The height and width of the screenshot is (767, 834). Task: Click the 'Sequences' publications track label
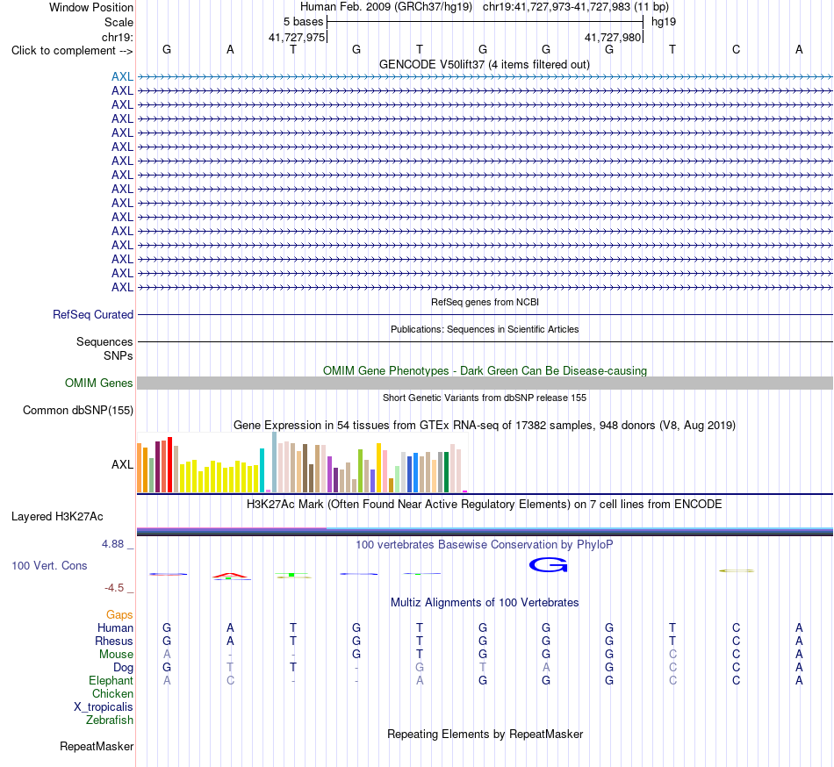(x=104, y=341)
